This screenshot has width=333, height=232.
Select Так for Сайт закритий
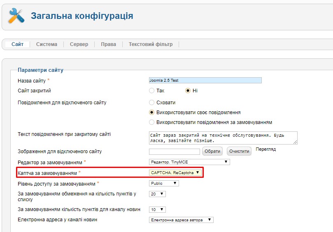tap(151, 91)
